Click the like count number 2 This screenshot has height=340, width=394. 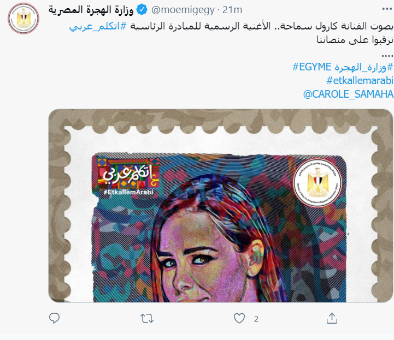pos(256,319)
